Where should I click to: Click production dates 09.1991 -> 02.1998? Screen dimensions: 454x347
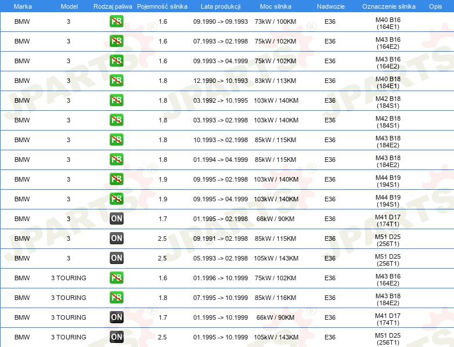point(221,238)
